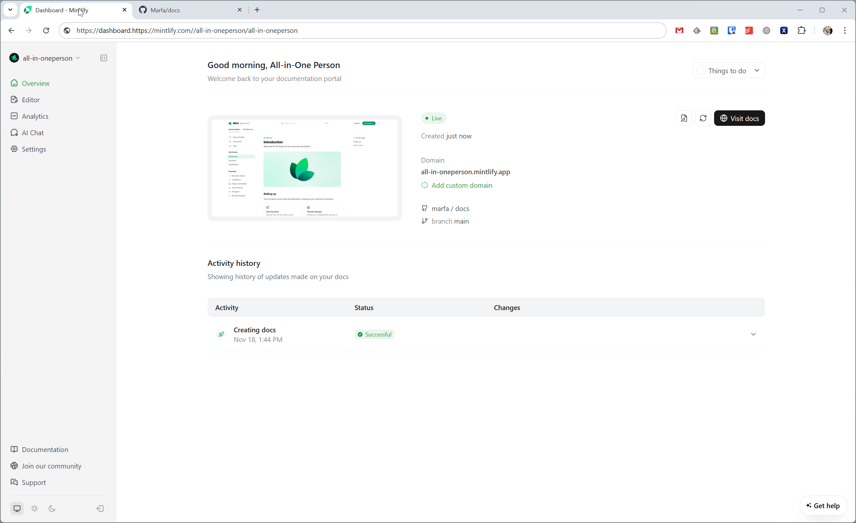Enable dark theme with moon icon
The image size is (856, 523).
pos(52,508)
